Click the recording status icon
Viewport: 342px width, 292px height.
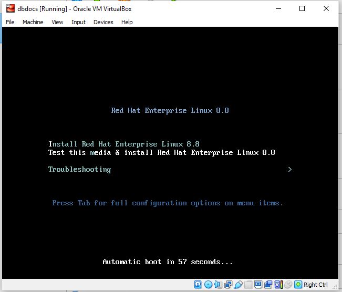pos(268,285)
